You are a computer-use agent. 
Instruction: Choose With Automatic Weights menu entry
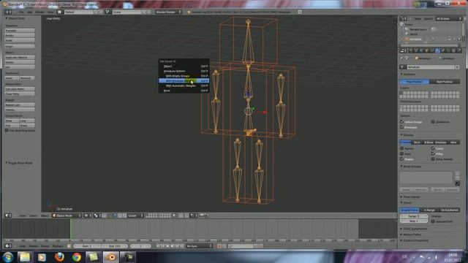[x=184, y=85]
